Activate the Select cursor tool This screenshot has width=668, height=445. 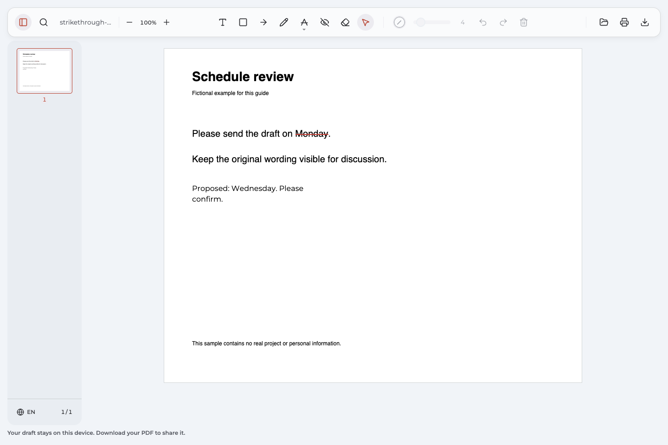[x=366, y=22]
